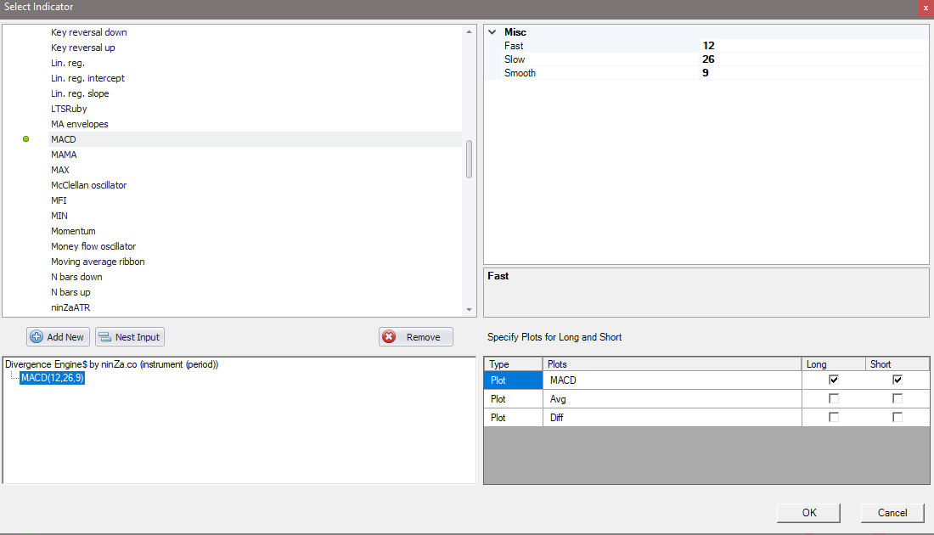Enable Long for the Diff plot

tap(833, 417)
